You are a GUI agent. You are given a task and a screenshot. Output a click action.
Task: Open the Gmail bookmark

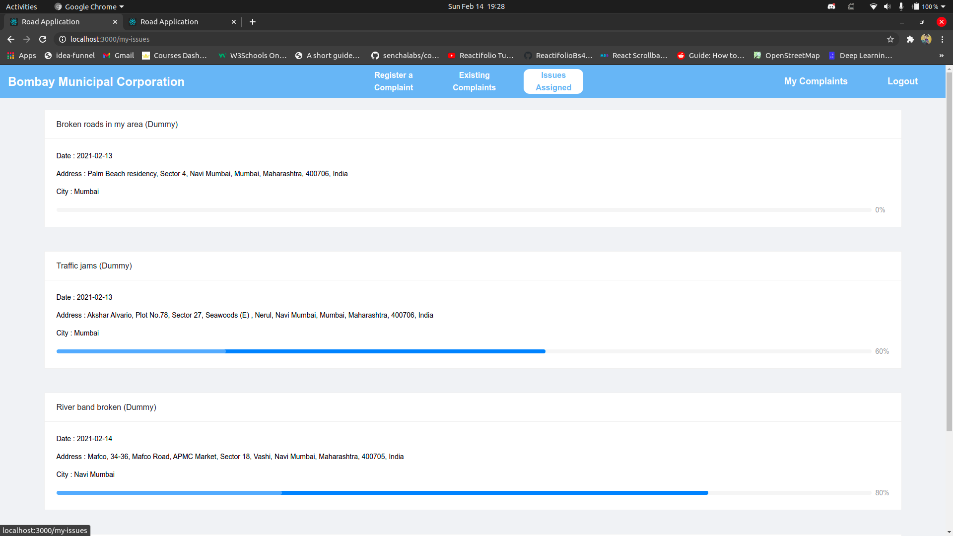click(118, 56)
